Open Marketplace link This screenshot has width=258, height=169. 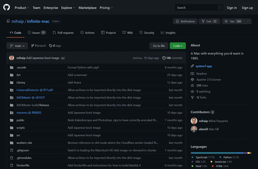(x=88, y=8)
